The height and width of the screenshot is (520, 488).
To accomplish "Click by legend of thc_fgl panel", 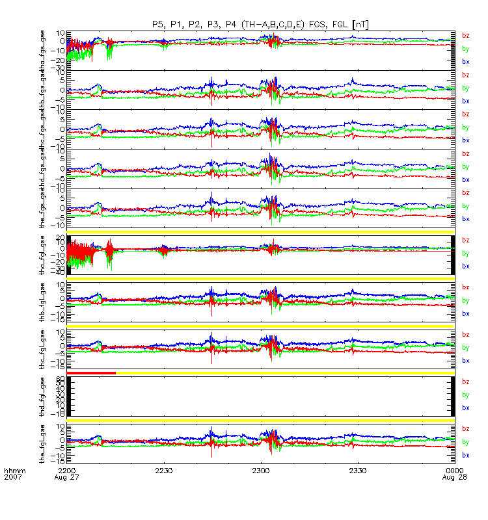I will click(x=466, y=348).
